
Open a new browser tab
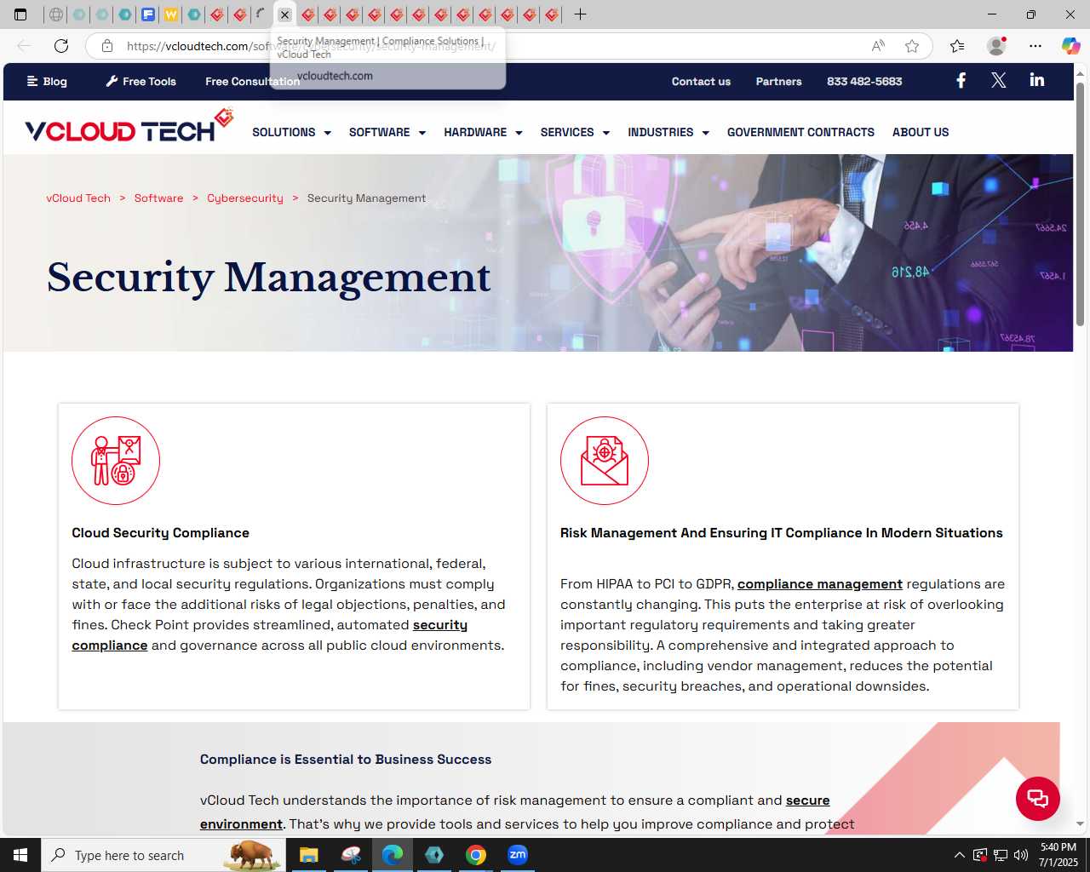[x=580, y=14]
